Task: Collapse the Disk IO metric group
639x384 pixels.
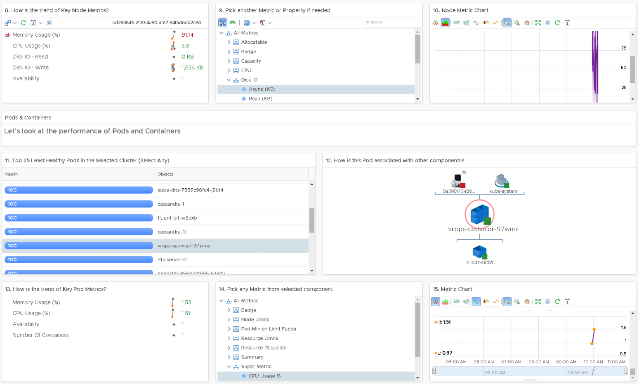Action: click(x=229, y=80)
